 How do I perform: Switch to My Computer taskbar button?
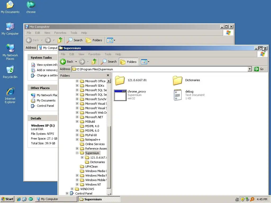click(x=56, y=199)
